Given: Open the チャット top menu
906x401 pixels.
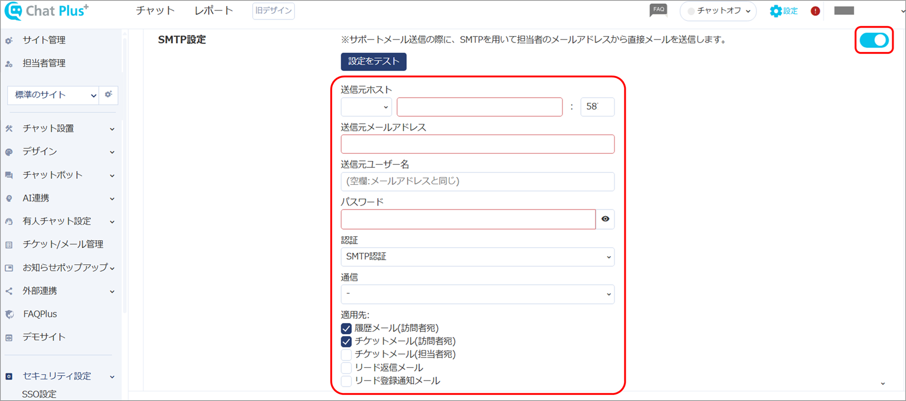Looking at the screenshot, I should pos(155,11).
